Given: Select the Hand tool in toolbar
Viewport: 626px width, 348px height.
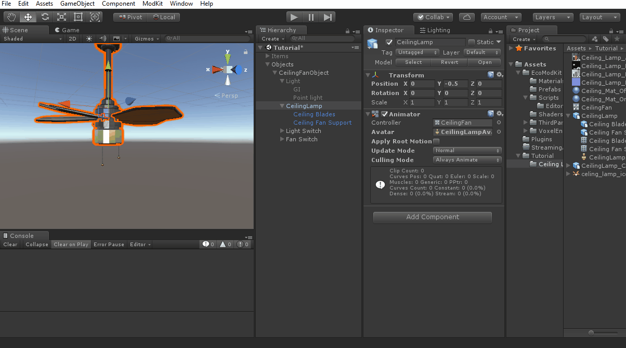Looking at the screenshot, I should click(11, 17).
